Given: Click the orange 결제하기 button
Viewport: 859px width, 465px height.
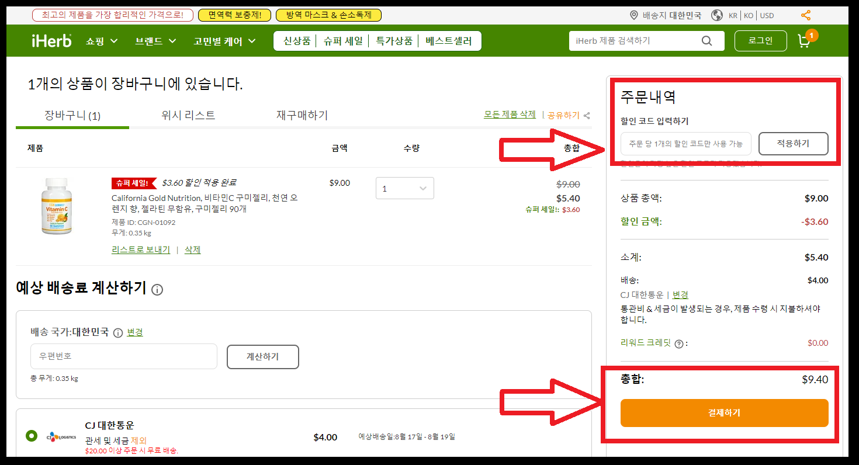Looking at the screenshot, I should (x=724, y=413).
